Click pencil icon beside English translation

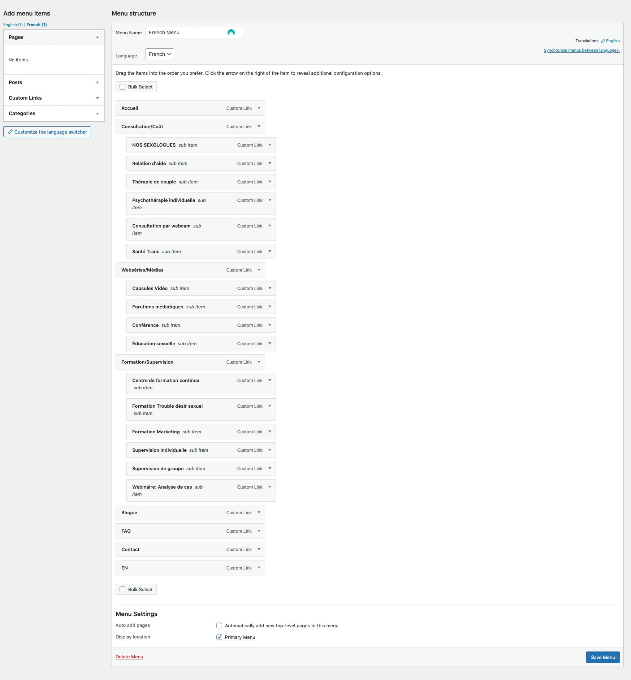(603, 41)
